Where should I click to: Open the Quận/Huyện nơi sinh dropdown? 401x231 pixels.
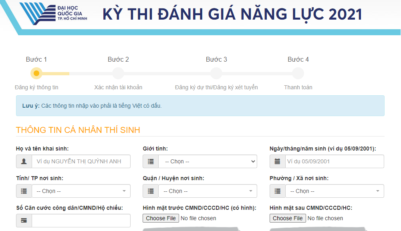[207, 191]
